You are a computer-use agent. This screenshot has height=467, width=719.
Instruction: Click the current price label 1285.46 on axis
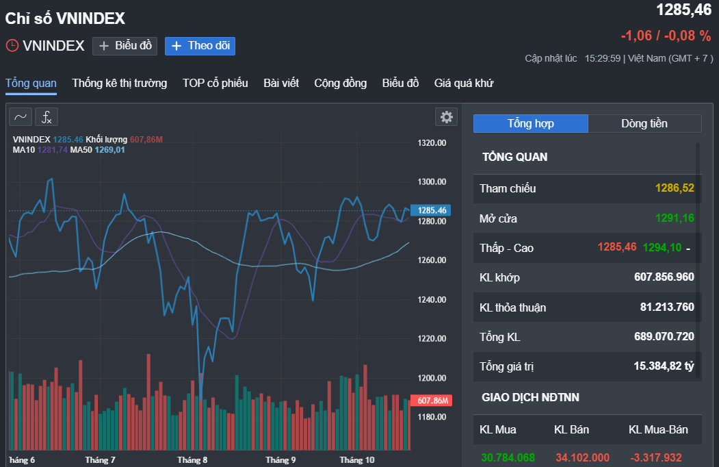[432, 210]
